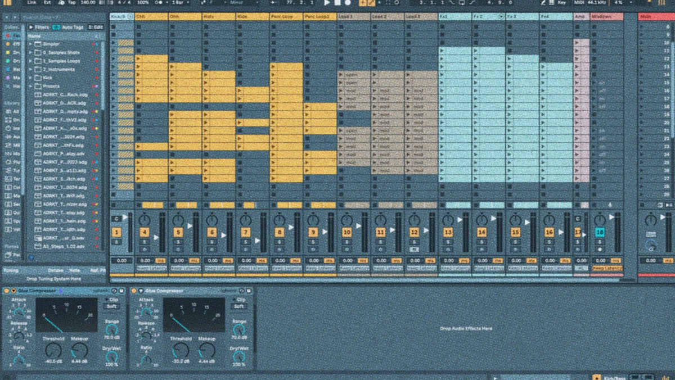Click the 140.00 tempo field
The height and width of the screenshot is (380, 675).
(x=87, y=2)
